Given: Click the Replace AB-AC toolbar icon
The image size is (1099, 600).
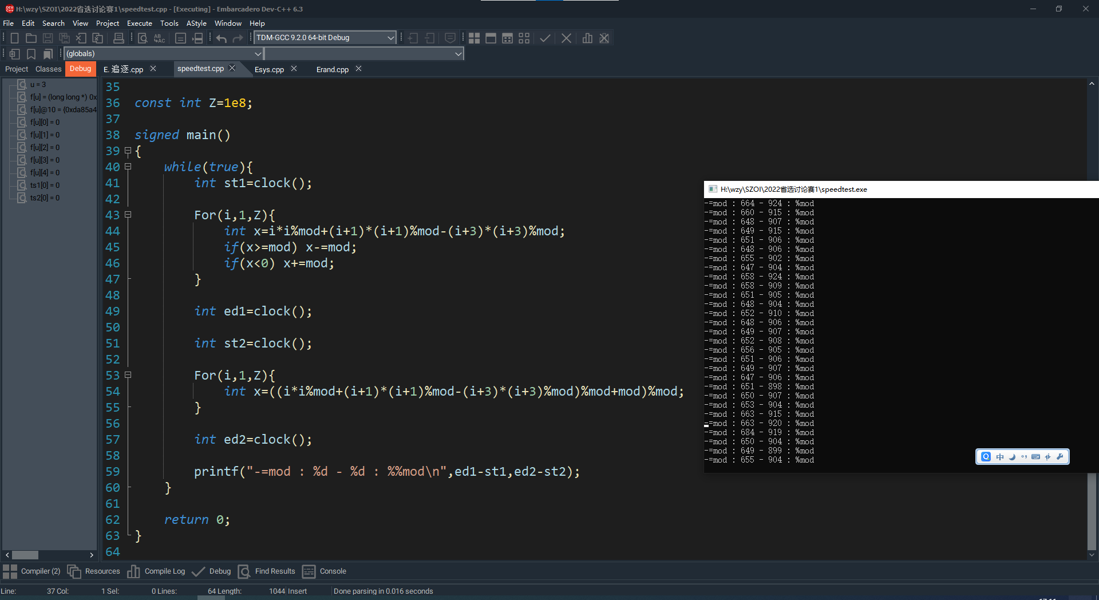Looking at the screenshot, I should (x=160, y=38).
